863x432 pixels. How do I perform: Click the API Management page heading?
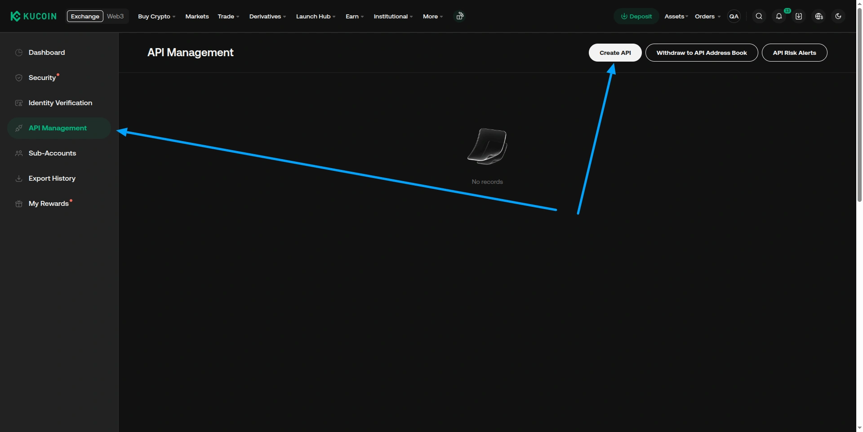pyautogui.click(x=190, y=53)
